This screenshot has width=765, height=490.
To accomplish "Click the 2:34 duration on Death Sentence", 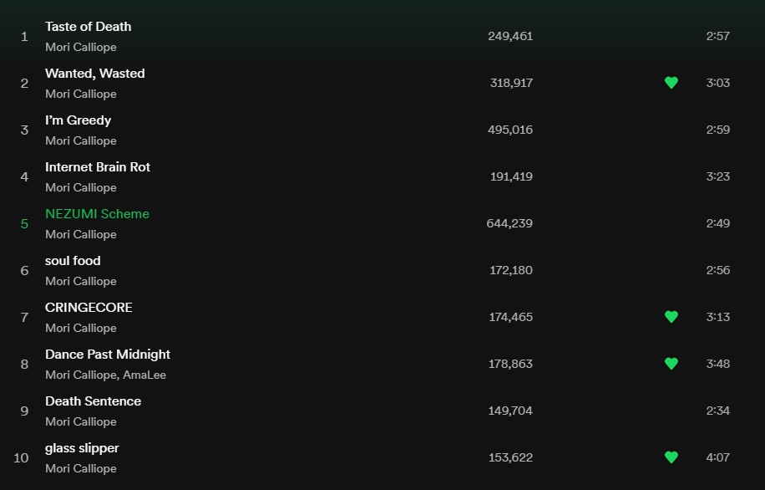I will [x=717, y=411].
